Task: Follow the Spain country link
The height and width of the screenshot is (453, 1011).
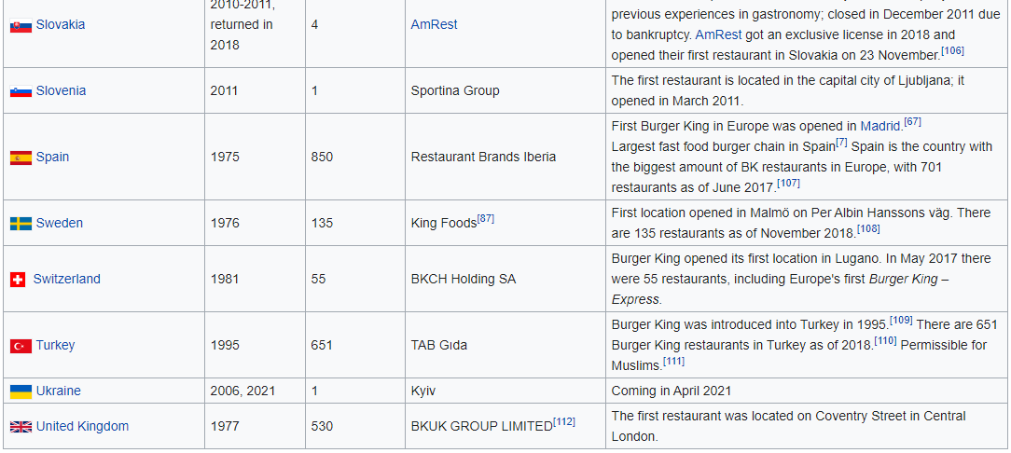Action: pos(52,158)
